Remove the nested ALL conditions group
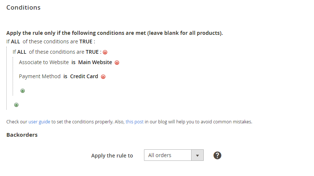314x176 pixels. [105, 52]
